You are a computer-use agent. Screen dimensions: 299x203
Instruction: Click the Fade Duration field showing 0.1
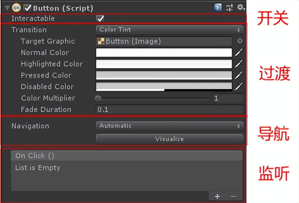[169, 109]
